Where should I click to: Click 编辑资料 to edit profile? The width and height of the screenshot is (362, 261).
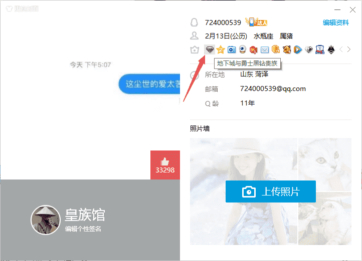335,22
